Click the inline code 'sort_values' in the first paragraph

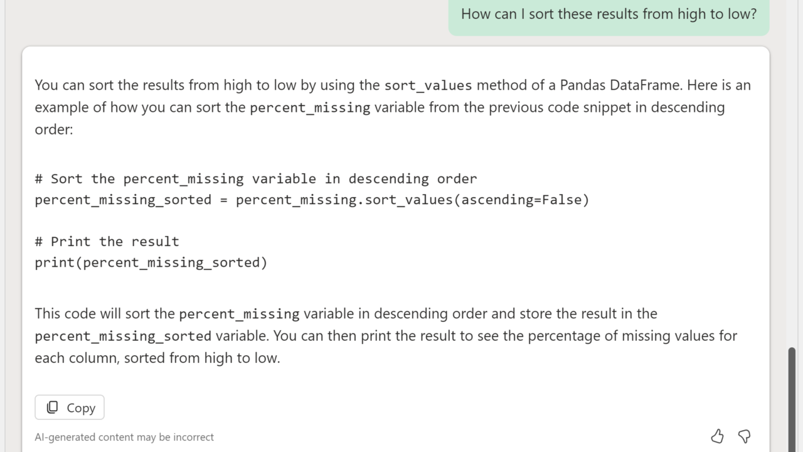(428, 85)
